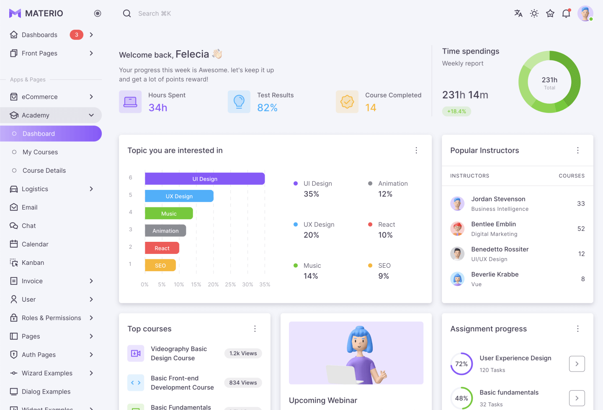Click the search magnifier icon
This screenshot has height=410, width=603.
127,13
